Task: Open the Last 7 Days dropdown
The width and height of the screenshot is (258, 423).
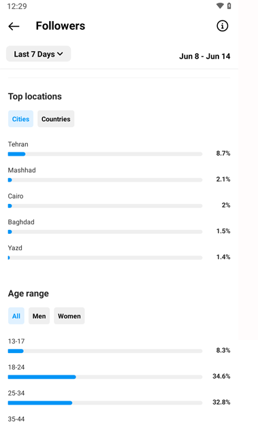Action: click(x=38, y=54)
